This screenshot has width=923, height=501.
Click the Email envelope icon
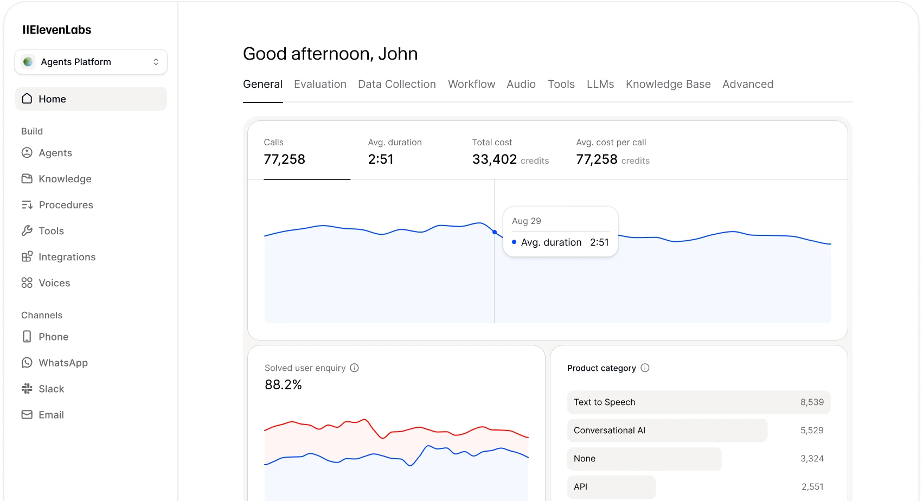pos(27,415)
